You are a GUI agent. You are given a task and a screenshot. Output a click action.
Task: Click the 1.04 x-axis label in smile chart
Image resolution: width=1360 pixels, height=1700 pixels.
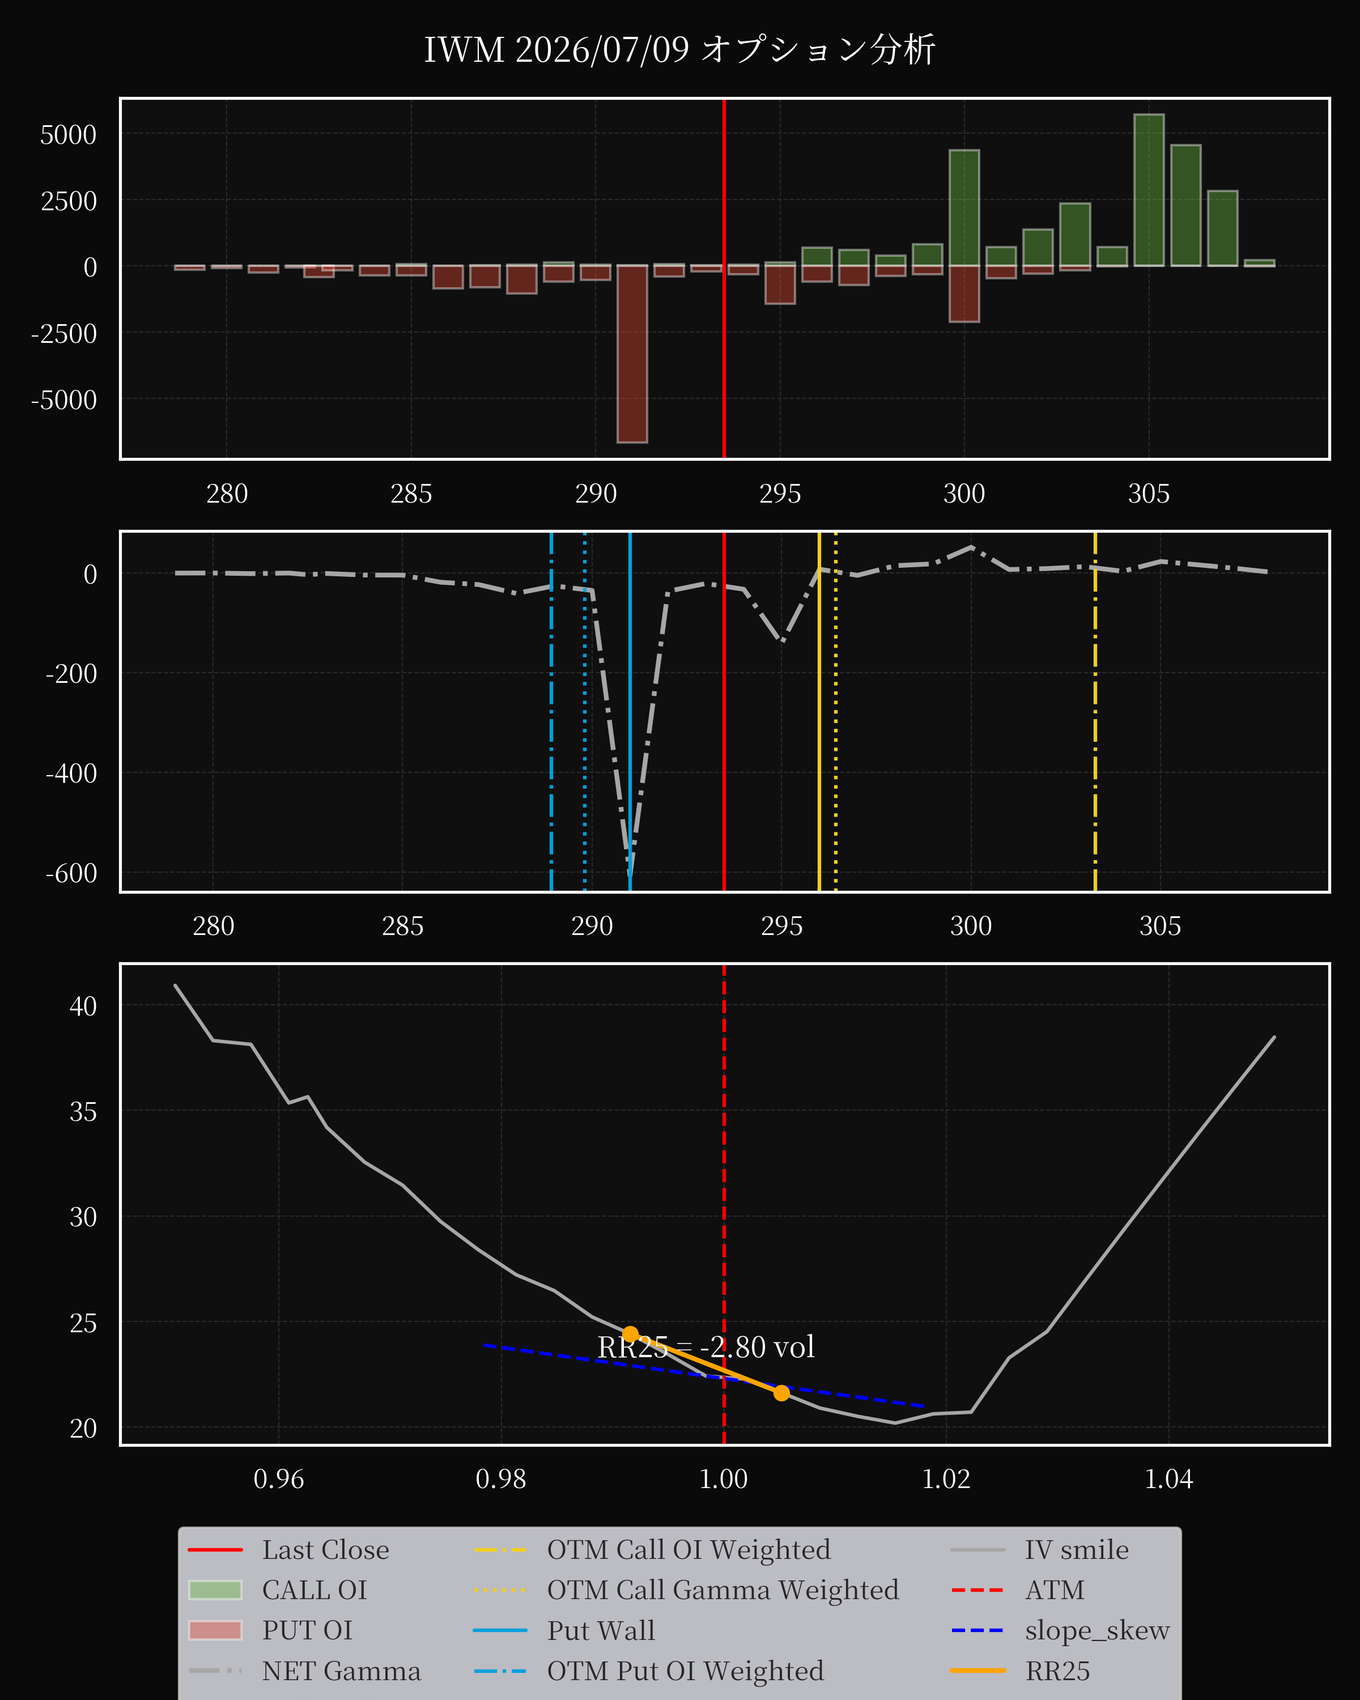click(1168, 1479)
